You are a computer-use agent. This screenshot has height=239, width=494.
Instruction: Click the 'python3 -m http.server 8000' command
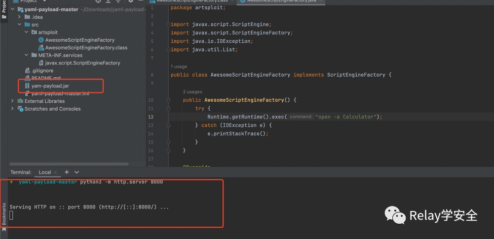(121, 182)
